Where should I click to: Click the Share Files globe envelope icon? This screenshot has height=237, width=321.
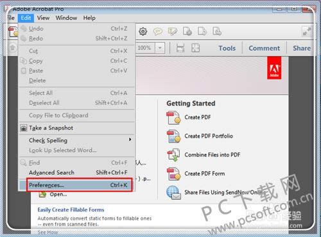[x=173, y=193]
